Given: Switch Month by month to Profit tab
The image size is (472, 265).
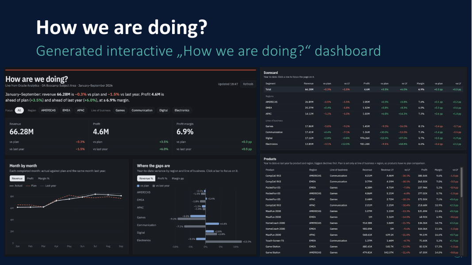Looking at the screenshot, I should click(x=30, y=178).
